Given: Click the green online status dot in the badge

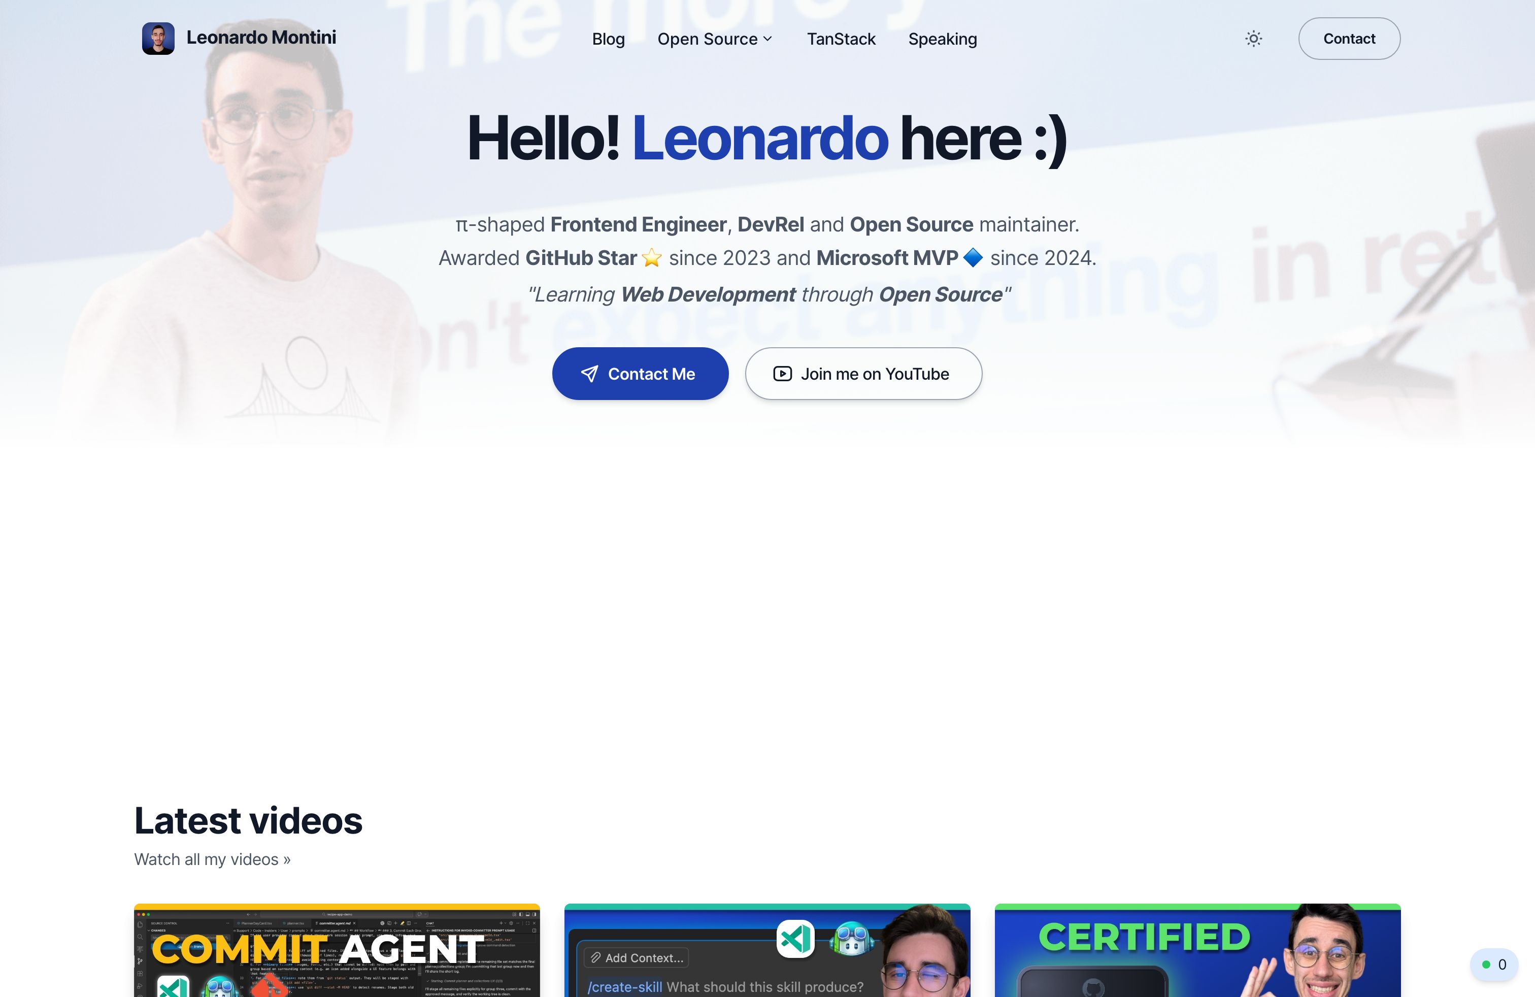Looking at the screenshot, I should [x=1486, y=964].
